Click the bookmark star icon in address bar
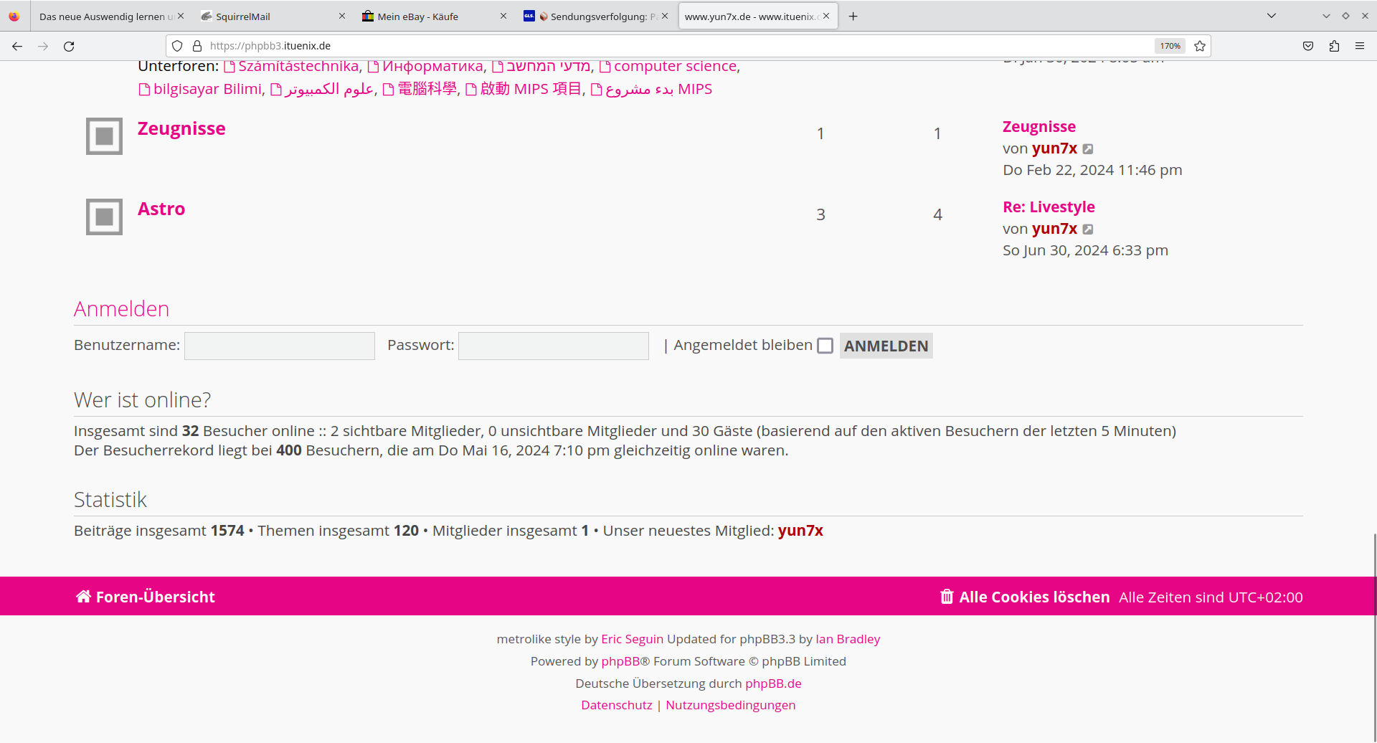 1200,46
